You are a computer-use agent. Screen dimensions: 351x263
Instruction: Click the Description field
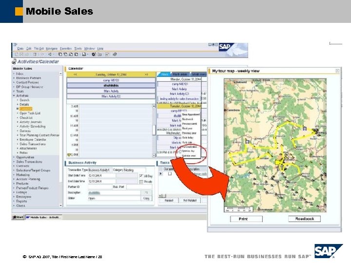[114, 192]
